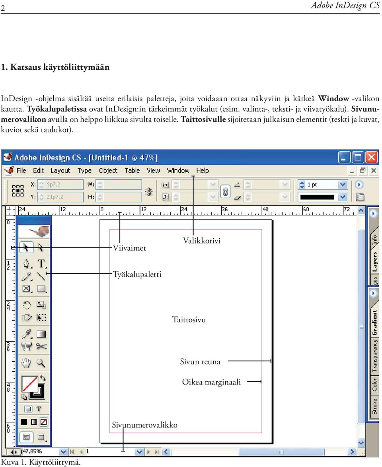Viewport: 382px width, 467px height.
Task: Go to last page button
Action: pos(157,452)
